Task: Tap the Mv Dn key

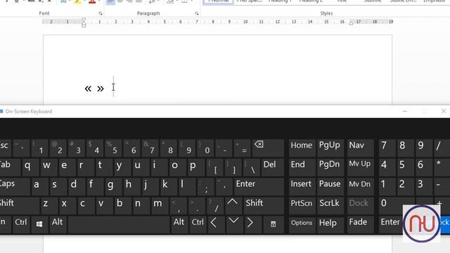Action: click(360, 186)
